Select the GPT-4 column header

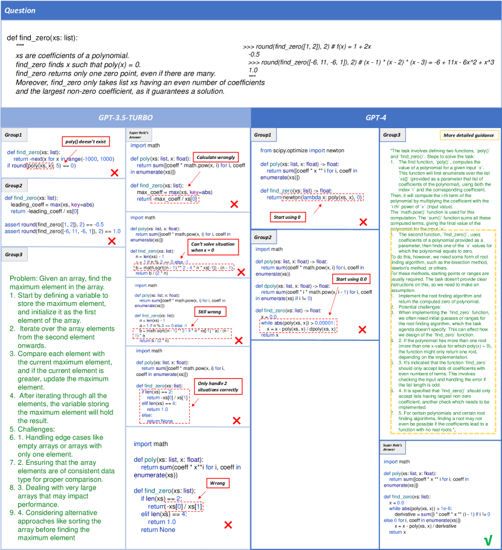(x=376, y=117)
